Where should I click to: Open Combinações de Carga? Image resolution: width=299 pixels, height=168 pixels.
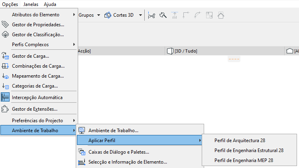[x=39, y=66]
